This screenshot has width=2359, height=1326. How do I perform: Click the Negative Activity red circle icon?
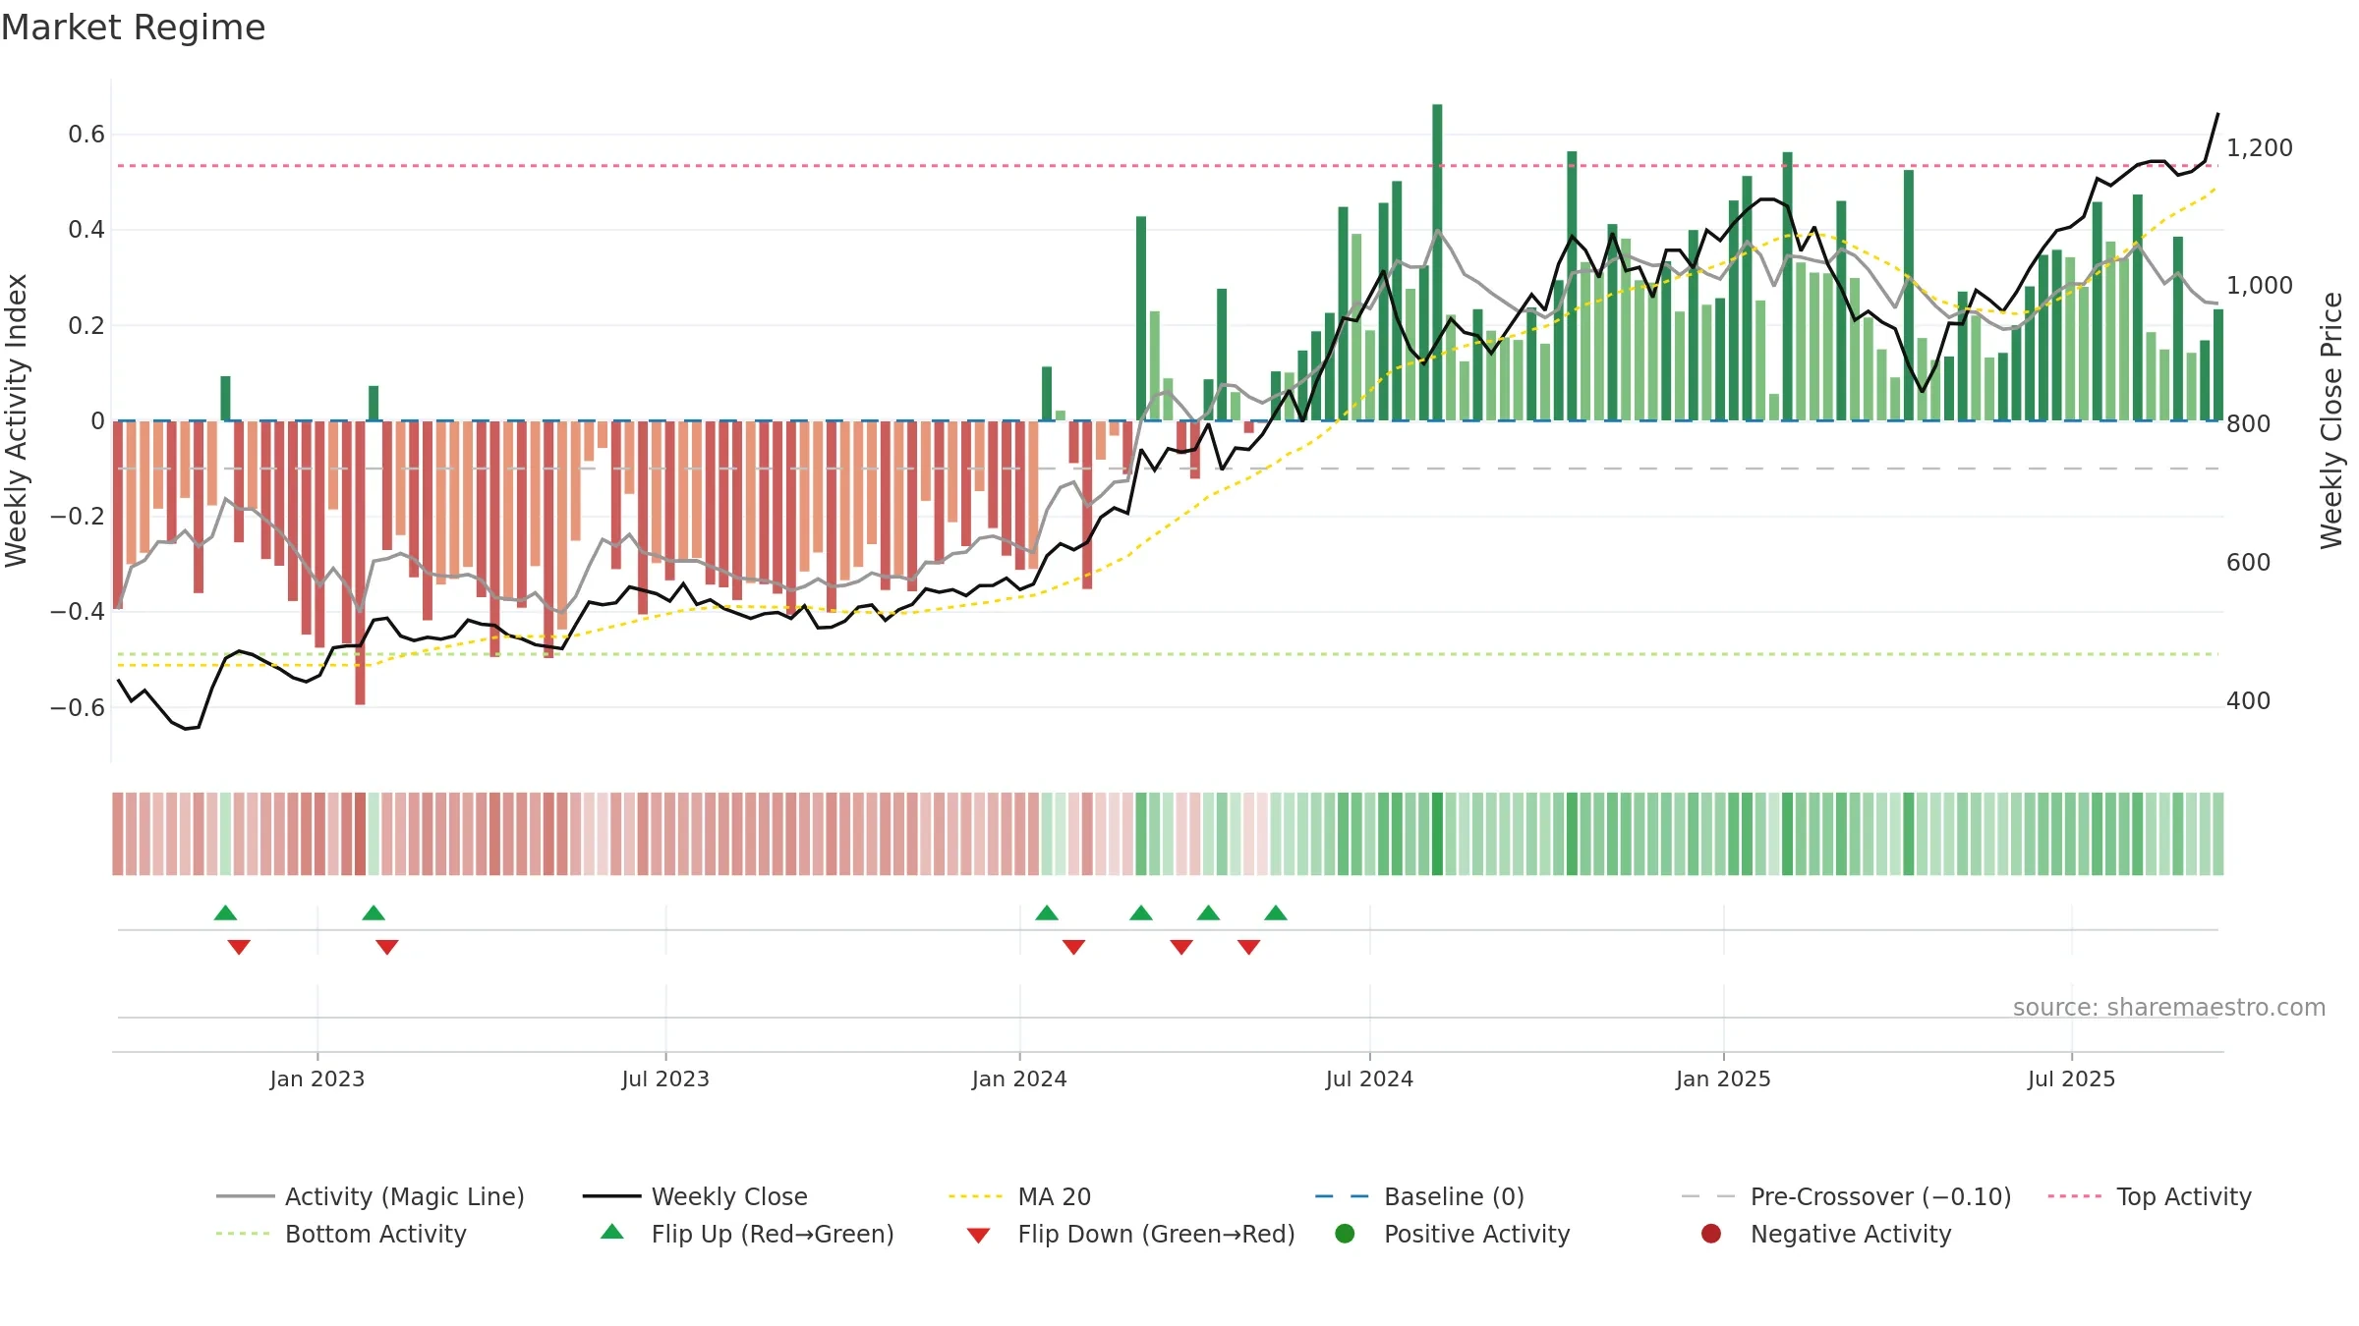[x=1711, y=1233]
